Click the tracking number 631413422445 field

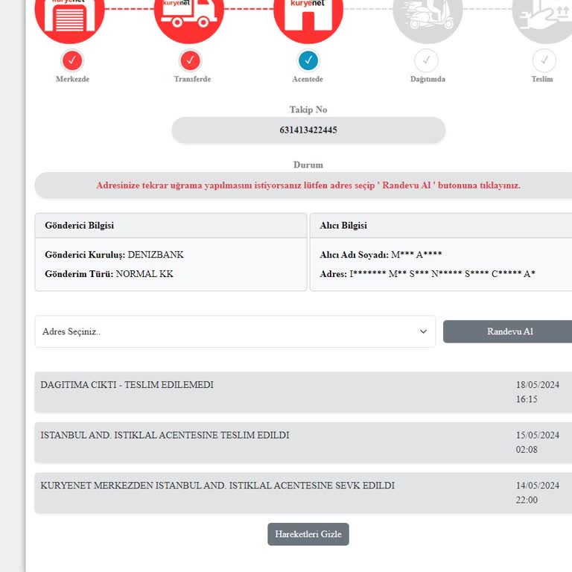click(308, 130)
